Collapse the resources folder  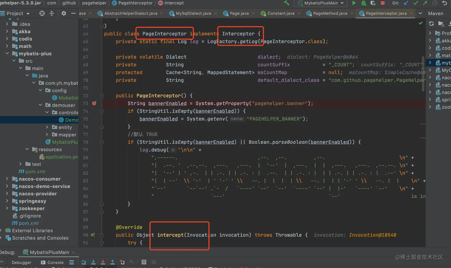pos(27,149)
